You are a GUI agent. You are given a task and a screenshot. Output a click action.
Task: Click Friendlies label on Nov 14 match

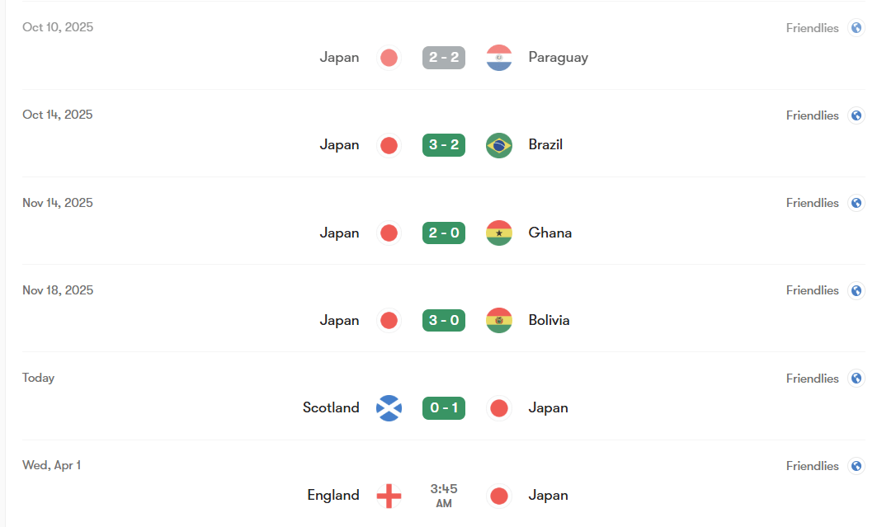click(x=812, y=203)
